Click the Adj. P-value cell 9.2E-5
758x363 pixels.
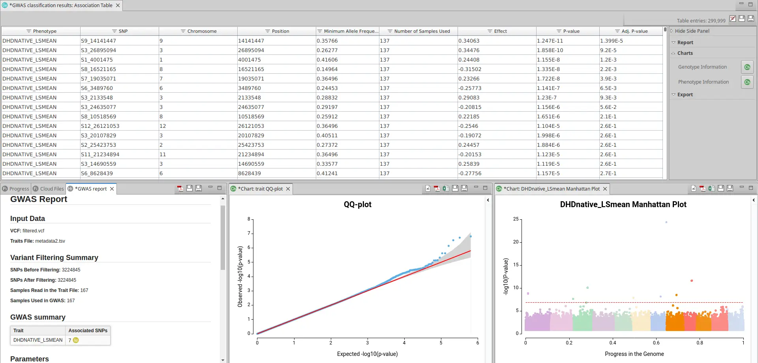click(x=631, y=50)
